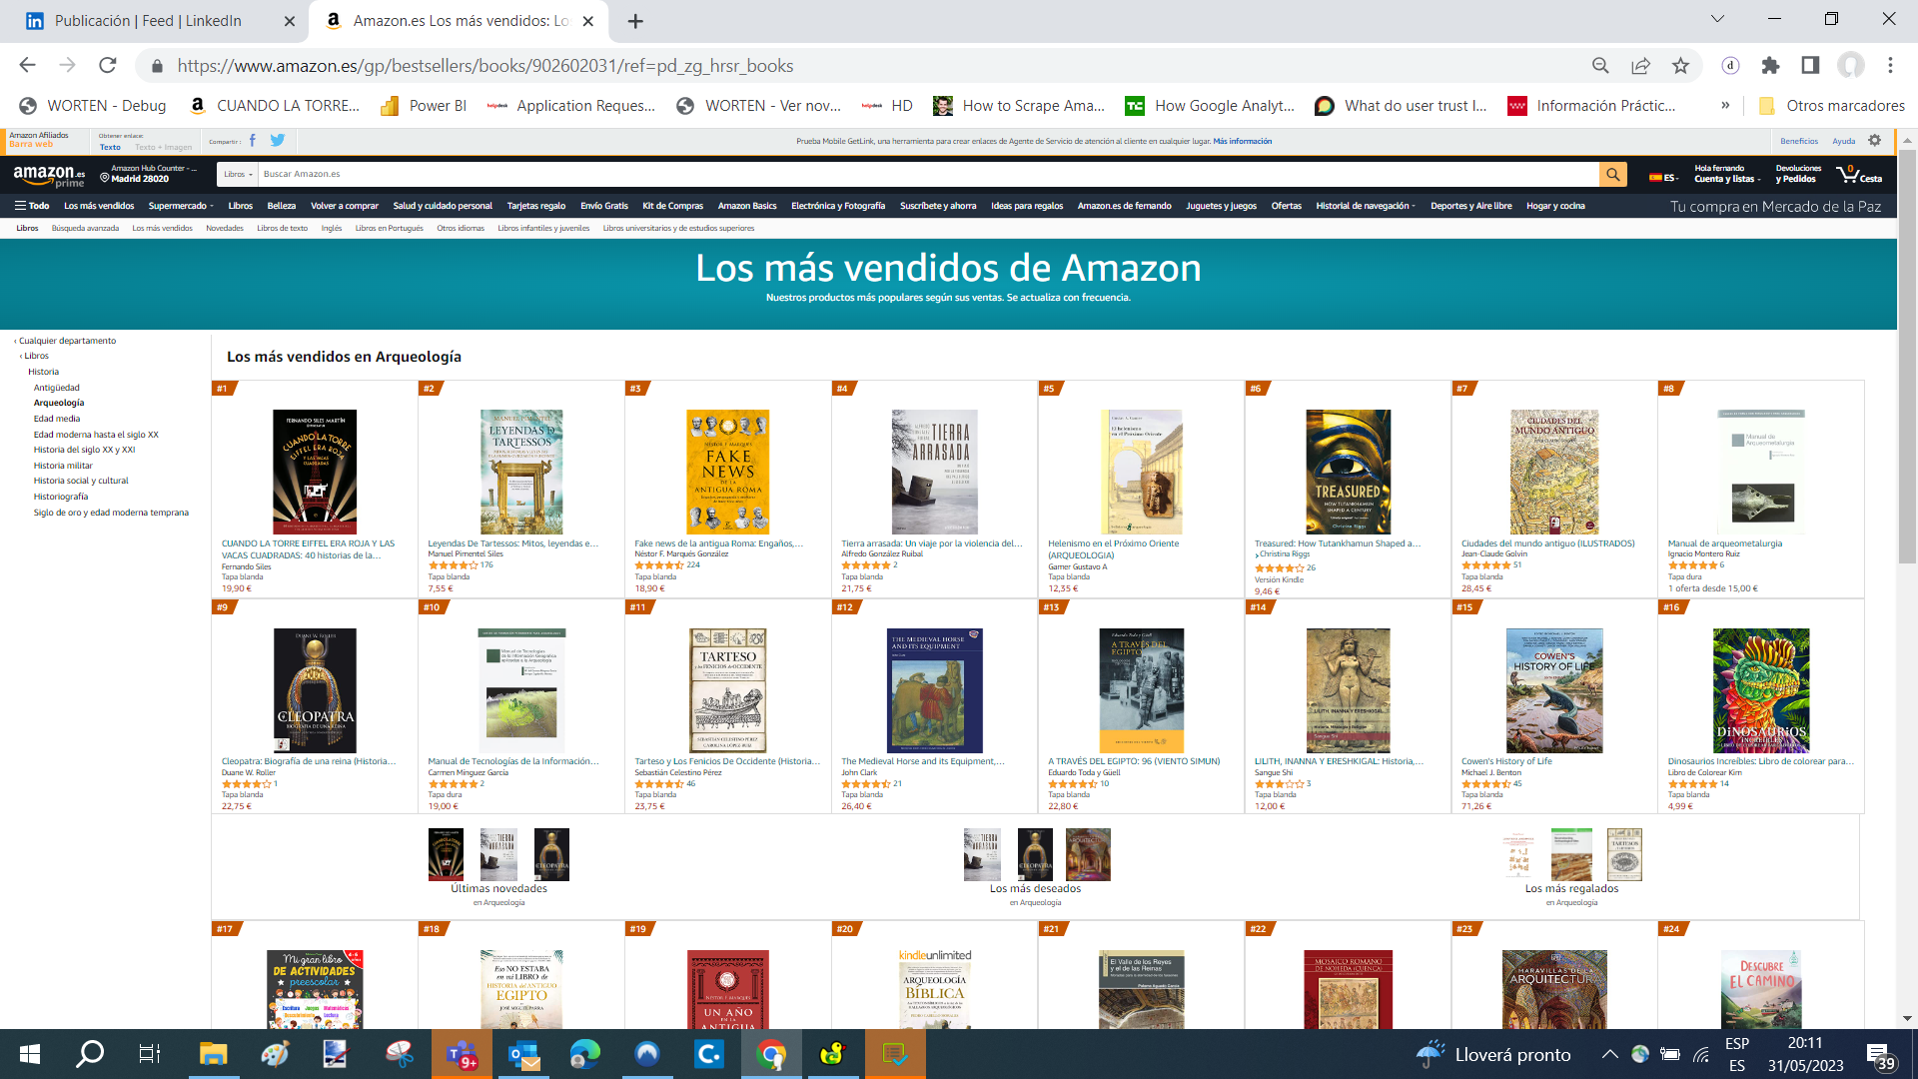Expand the Supermercado nav dropdown
Image resolution: width=1918 pixels, height=1079 pixels.
[181, 206]
